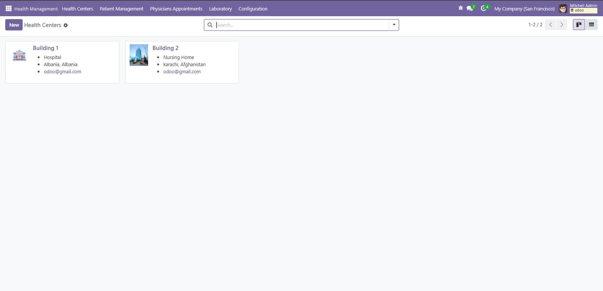Create a New health center
Image resolution: width=603 pixels, height=291 pixels.
click(14, 25)
